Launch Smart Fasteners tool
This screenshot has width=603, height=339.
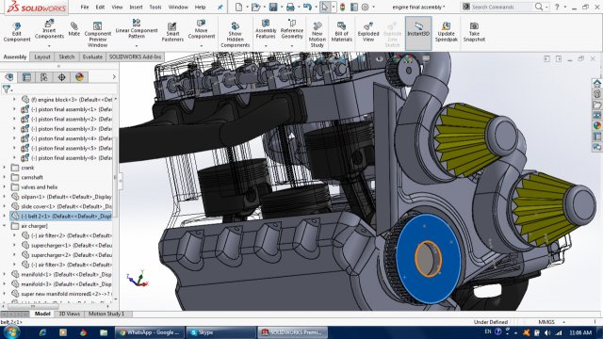pyautogui.click(x=172, y=32)
